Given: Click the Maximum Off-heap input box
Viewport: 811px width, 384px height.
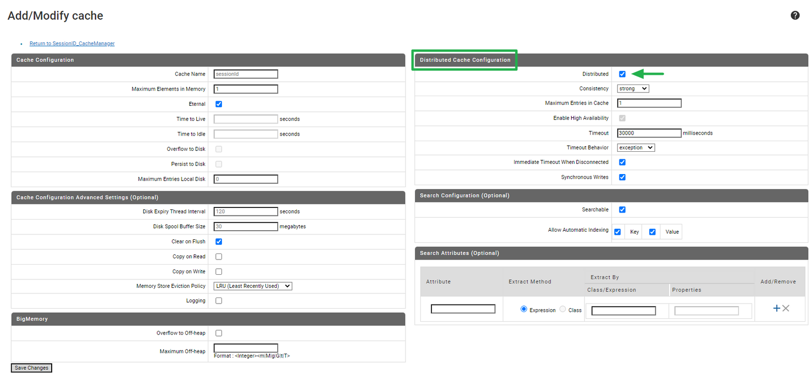Looking at the screenshot, I should pyautogui.click(x=245, y=348).
